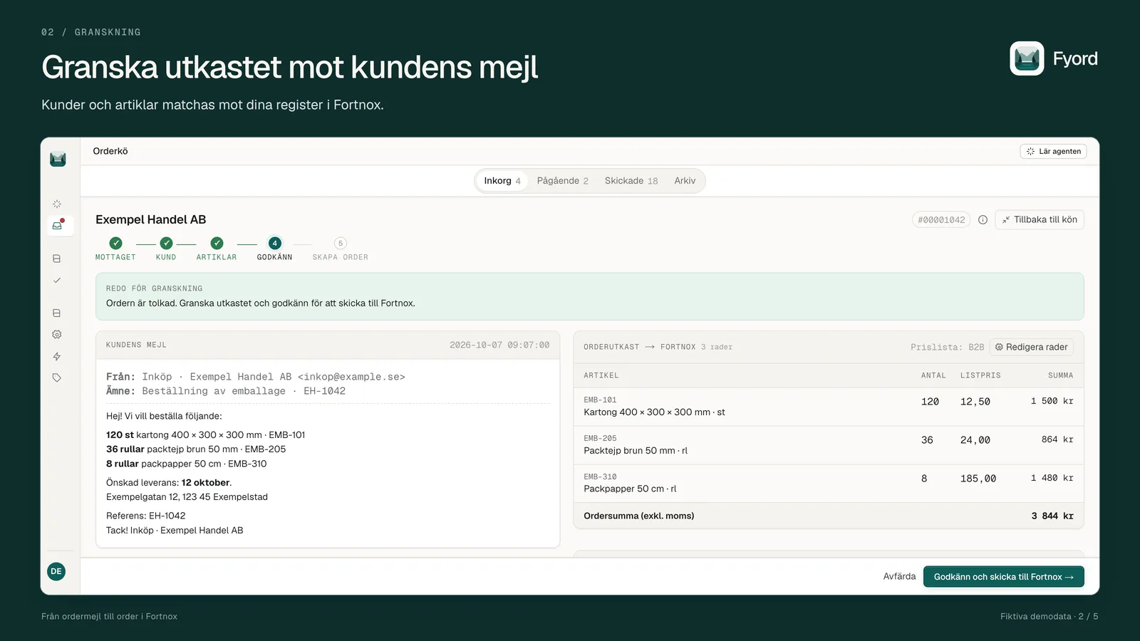Screen dimensions: 1140x641
Task: Click the completed Kund step checkmark
Action: tap(166, 243)
